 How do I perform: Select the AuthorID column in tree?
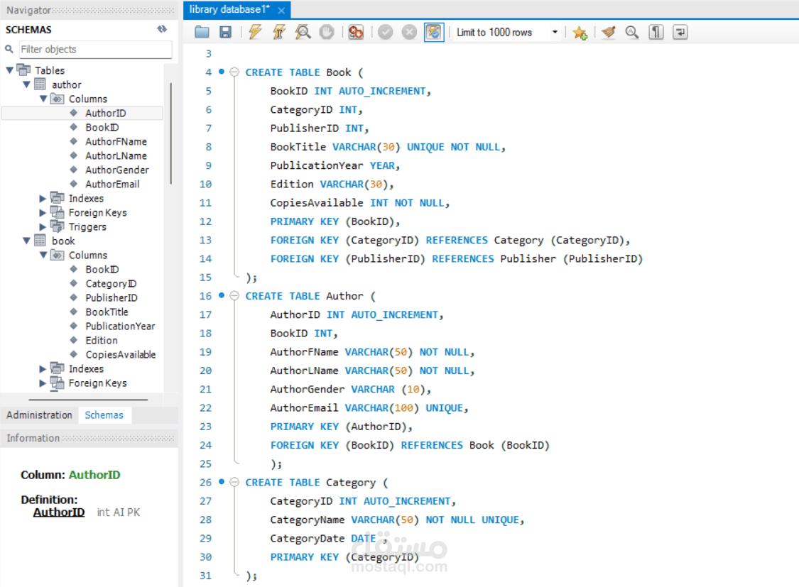click(106, 113)
